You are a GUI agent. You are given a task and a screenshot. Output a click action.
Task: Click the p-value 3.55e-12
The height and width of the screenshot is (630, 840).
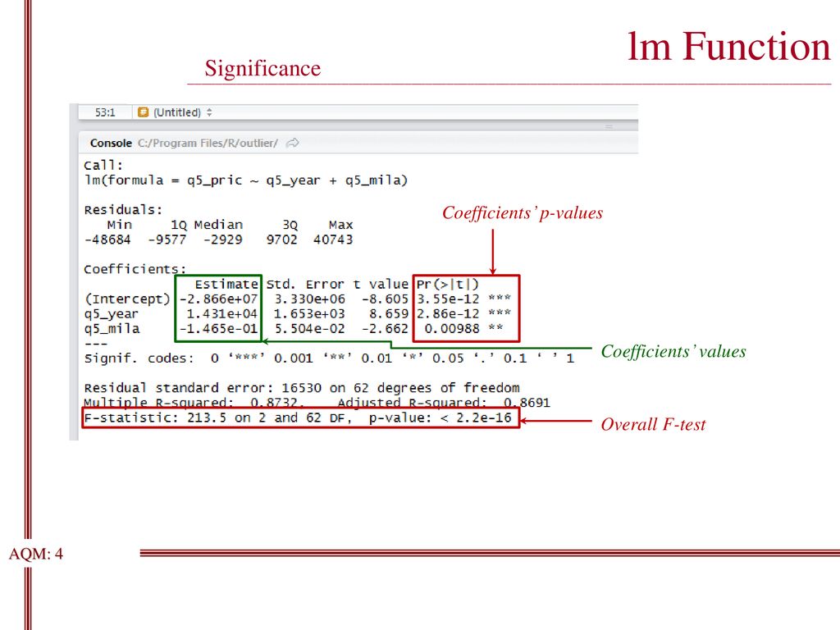click(x=448, y=299)
